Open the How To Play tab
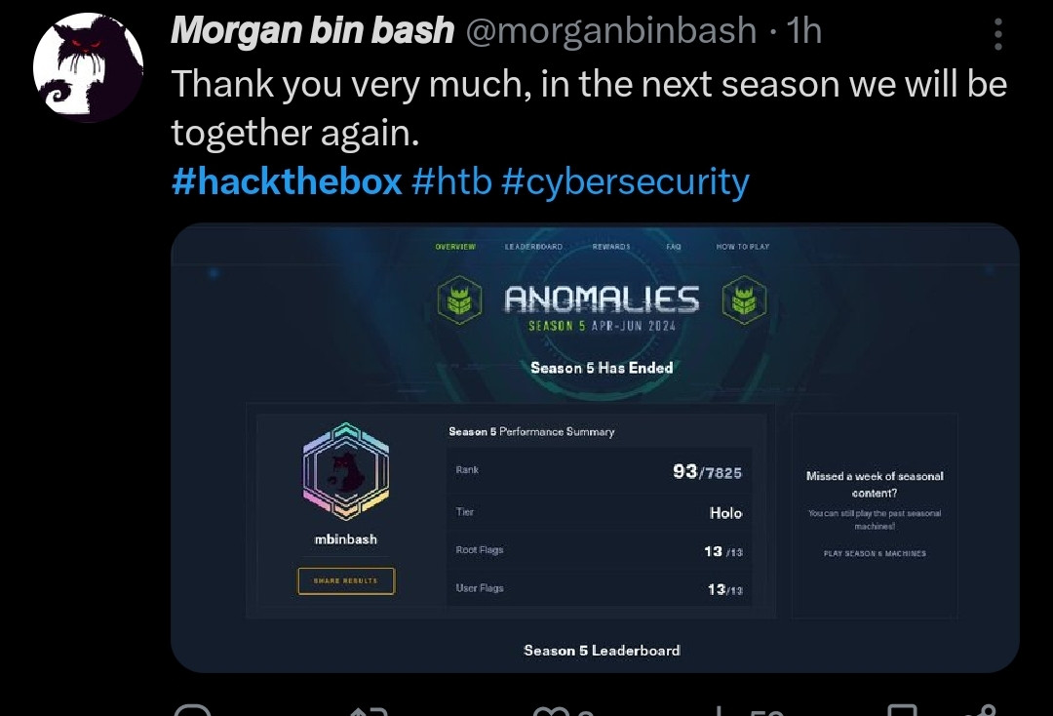 pyautogui.click(x=743, y=247)
